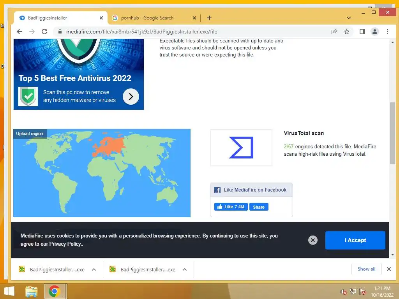Go back to the previous page
The height and width of the screenshot is (299, 399).
[19, 32]
